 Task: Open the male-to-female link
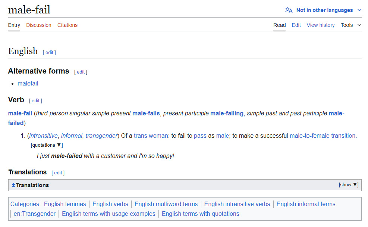(309, 136)
